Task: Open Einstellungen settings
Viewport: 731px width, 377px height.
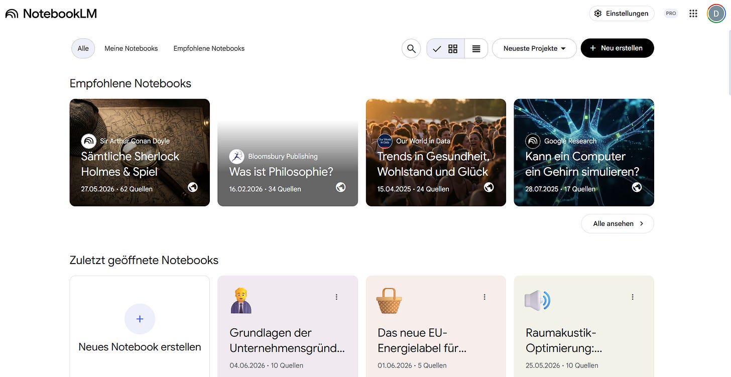Action: click(622, 14)
